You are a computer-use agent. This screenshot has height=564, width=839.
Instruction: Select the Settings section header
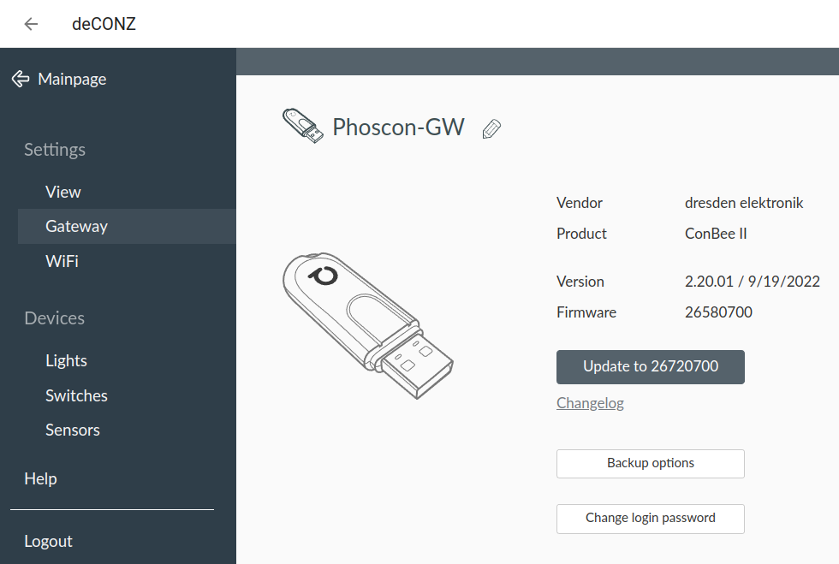click(54, 150)
